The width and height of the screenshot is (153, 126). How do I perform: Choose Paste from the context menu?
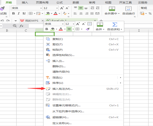[x=83, y=50]
